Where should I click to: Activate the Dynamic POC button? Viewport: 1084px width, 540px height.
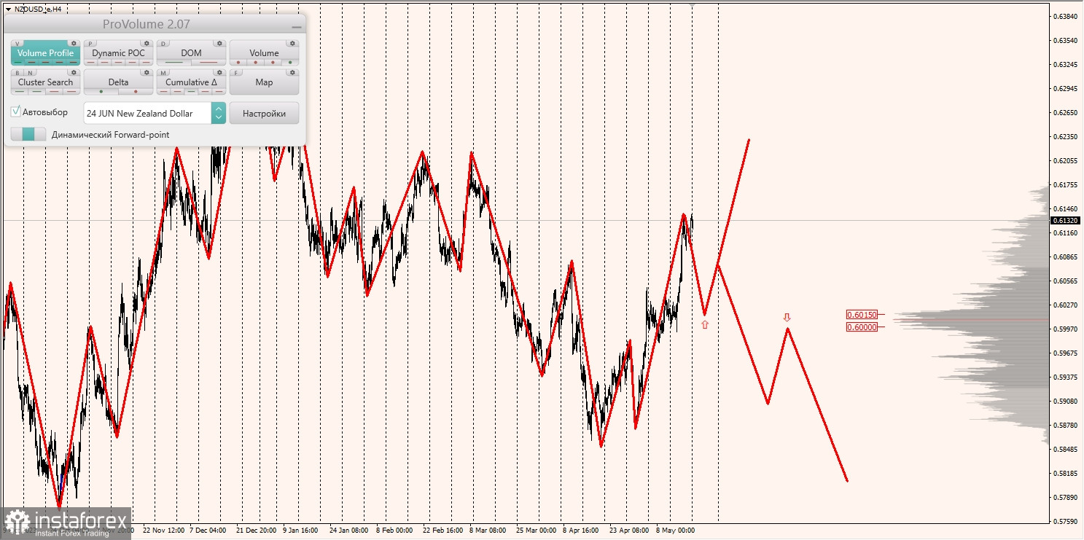tap(118, 52)
